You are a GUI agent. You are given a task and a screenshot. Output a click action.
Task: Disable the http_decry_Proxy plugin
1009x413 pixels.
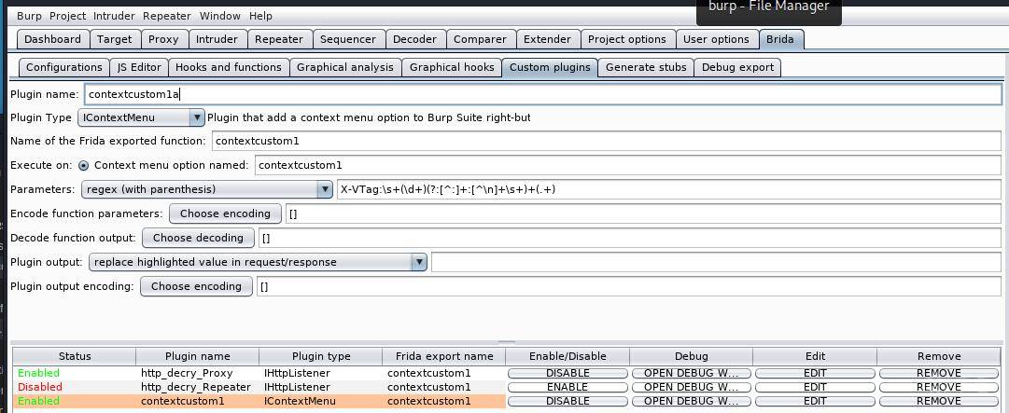[567, 373]
